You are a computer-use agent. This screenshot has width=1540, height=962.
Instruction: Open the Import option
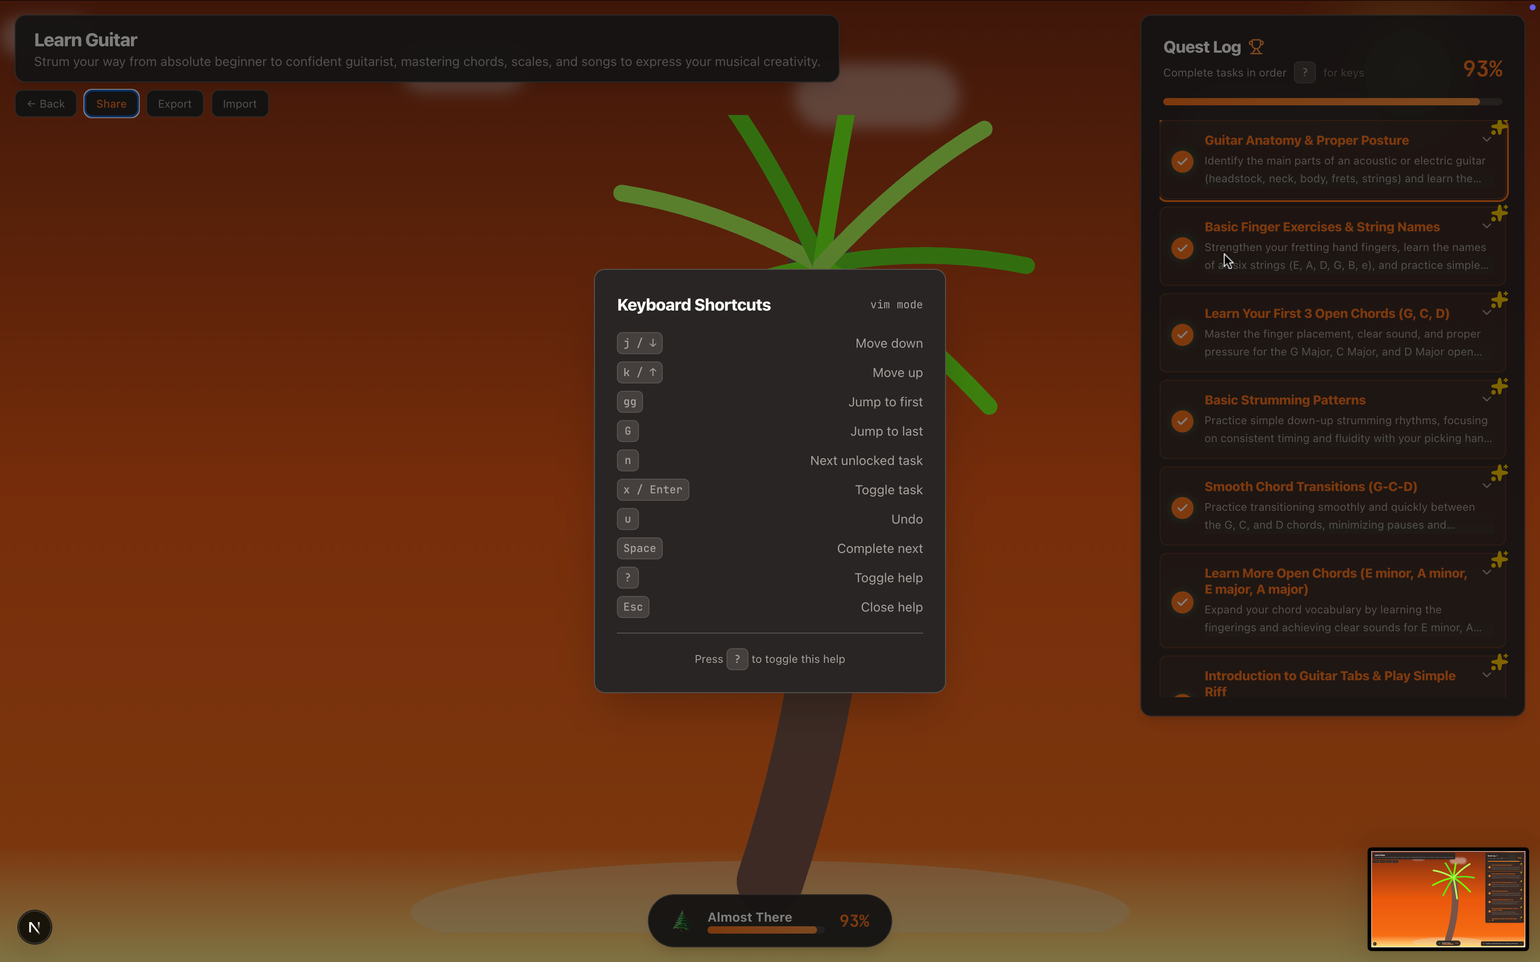(239, 104)
